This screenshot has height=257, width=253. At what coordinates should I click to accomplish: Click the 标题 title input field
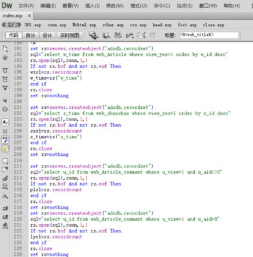pyautogui.click(x=209, y=35)
